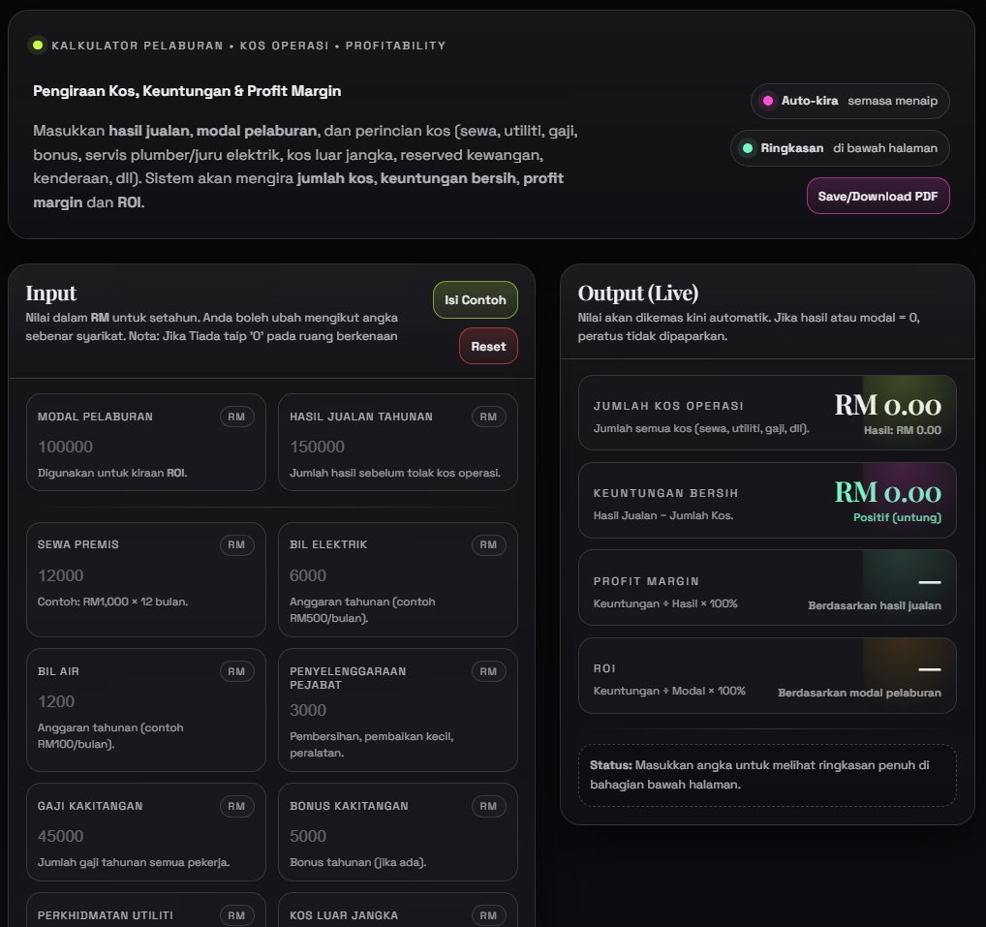
Task: Click 'Jumlah gaji tahunan semua pekerja.' hint
Action: (134, 862)
